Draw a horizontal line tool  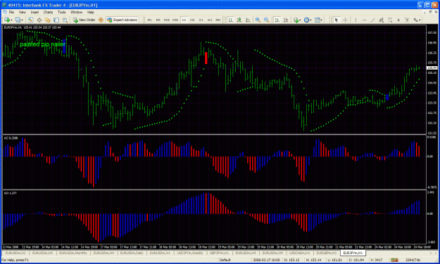pyautogui.click(x=364, y=20)
